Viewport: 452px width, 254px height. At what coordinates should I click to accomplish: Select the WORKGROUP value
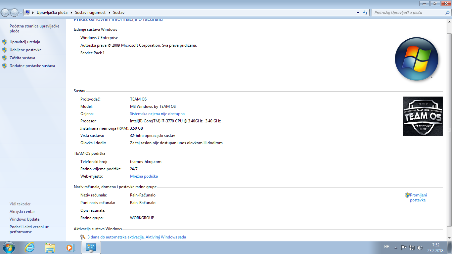(142, 218)
